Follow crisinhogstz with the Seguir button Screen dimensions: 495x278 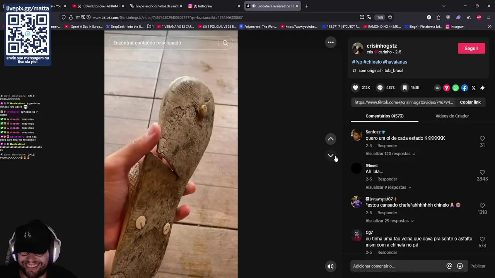point(471,48)
